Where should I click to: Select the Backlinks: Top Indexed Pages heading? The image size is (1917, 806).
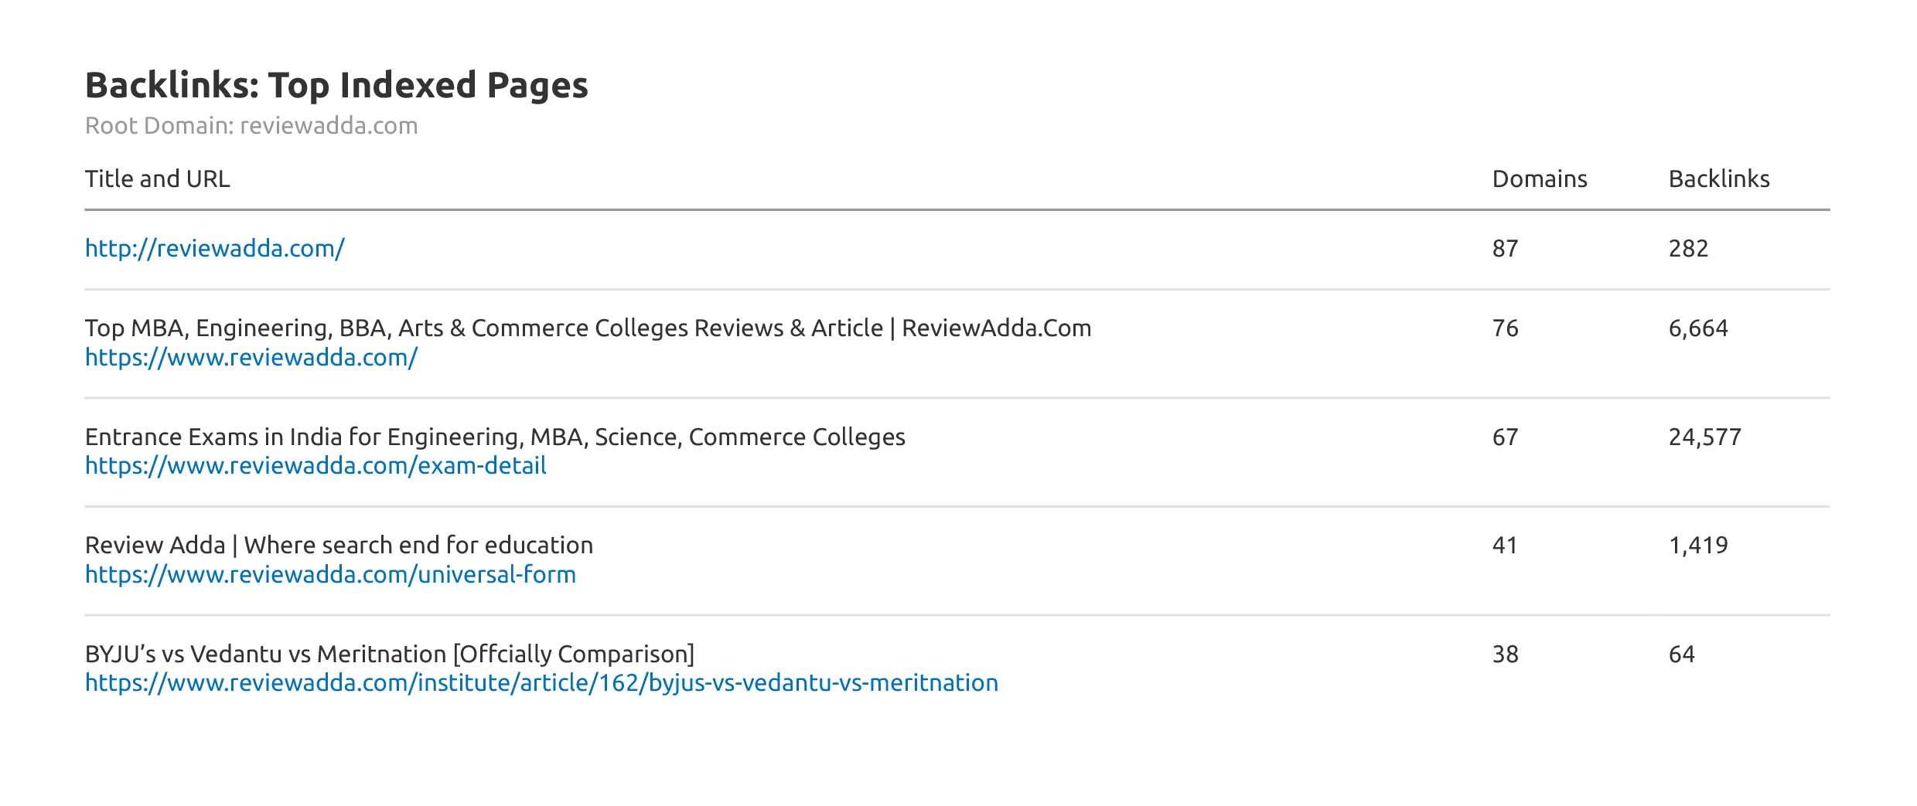click(336, 85)
